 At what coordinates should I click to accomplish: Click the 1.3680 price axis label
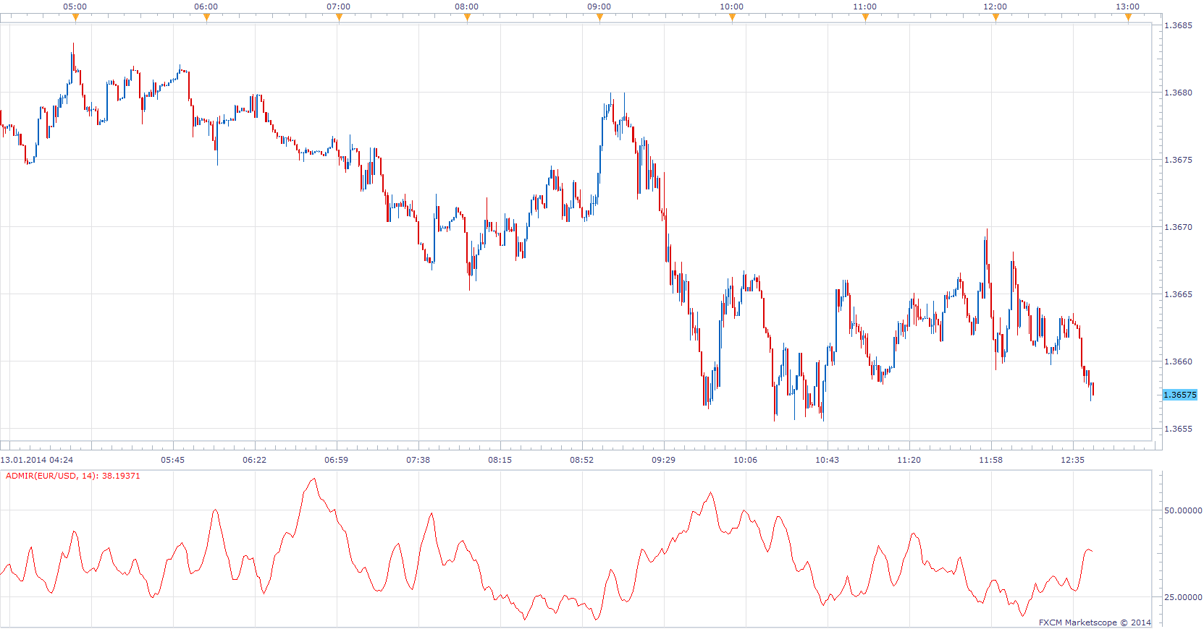(1178, 93)
